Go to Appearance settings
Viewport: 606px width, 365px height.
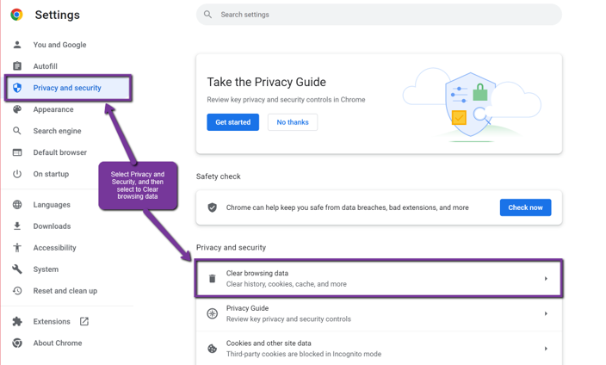pos(53,109)
